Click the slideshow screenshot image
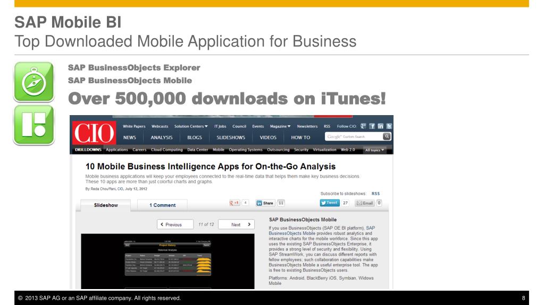The image size is (544, 305). coord(168,261)
